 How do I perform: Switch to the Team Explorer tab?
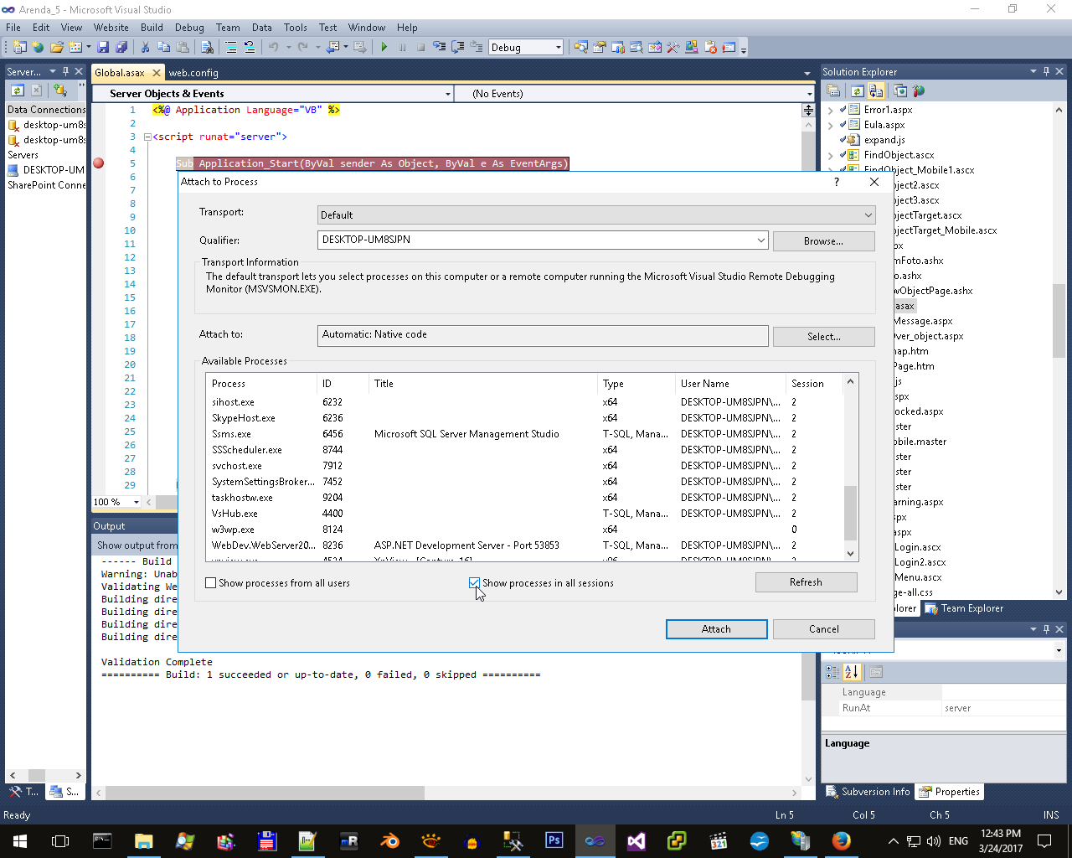[963, 609]
